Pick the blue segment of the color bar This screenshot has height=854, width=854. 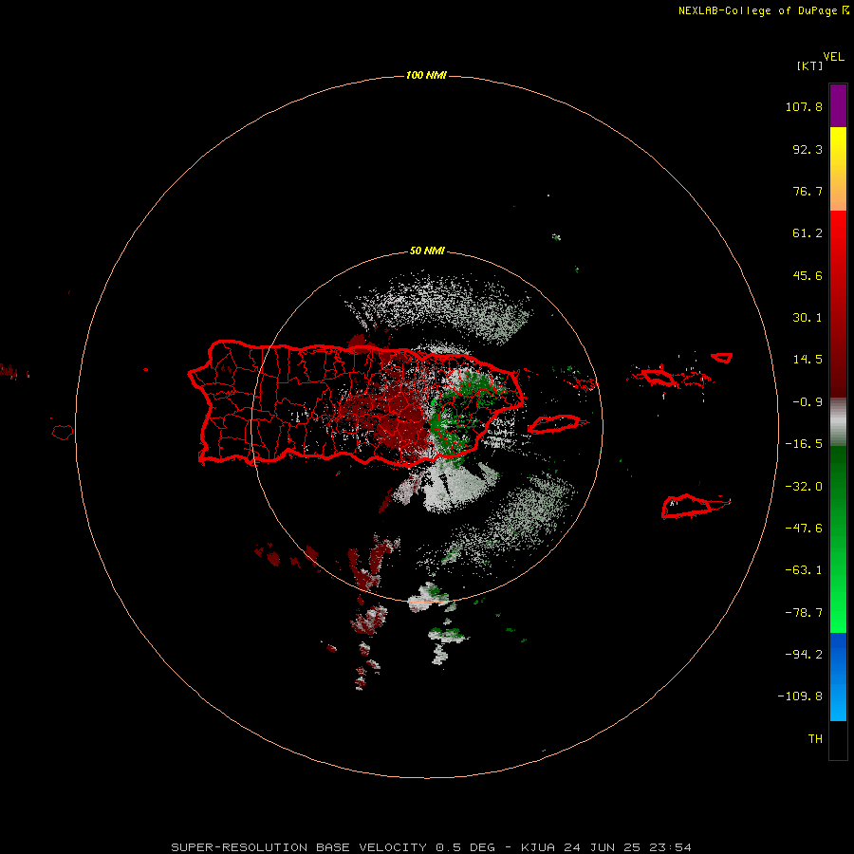pos(838,677)
